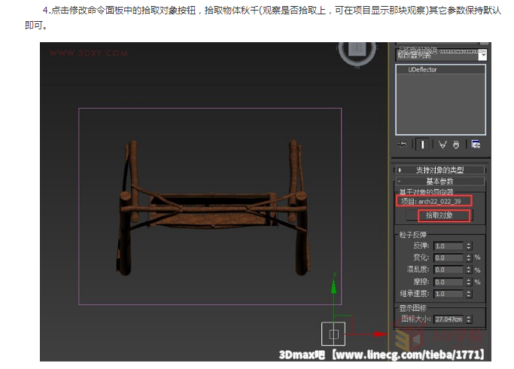Viewport: 514px width, 369px height.
Task: Click the 摩擦 spinner arrows
Action: click(469, 282)
